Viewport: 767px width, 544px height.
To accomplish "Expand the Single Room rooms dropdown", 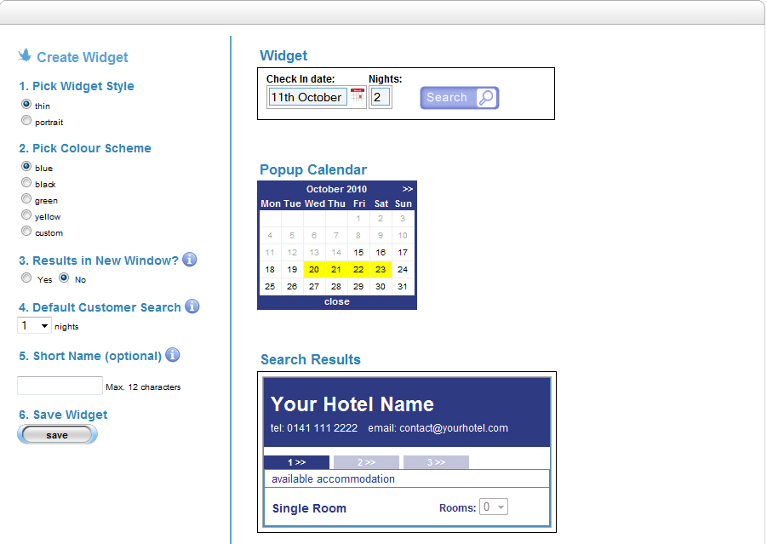I will click(494, 507).
